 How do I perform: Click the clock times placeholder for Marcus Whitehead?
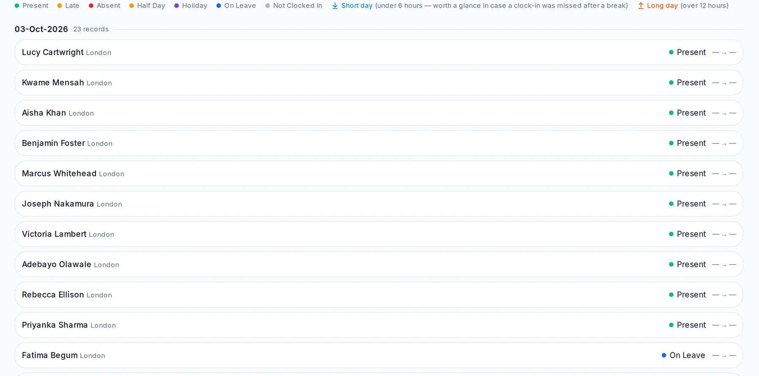click(x=724, y=174)
